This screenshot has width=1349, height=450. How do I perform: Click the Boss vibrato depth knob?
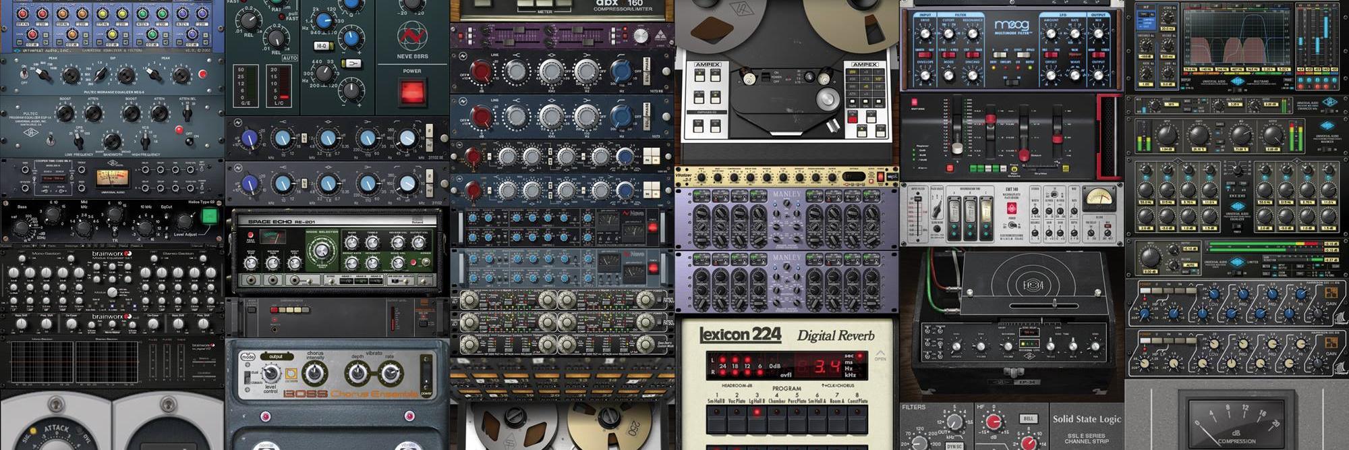click(x=357, y=373)
